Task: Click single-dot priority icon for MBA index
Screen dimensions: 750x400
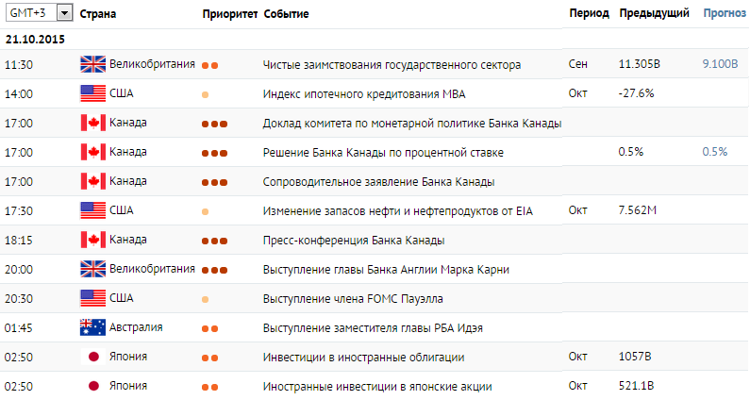Action: [x=206, y=94]
